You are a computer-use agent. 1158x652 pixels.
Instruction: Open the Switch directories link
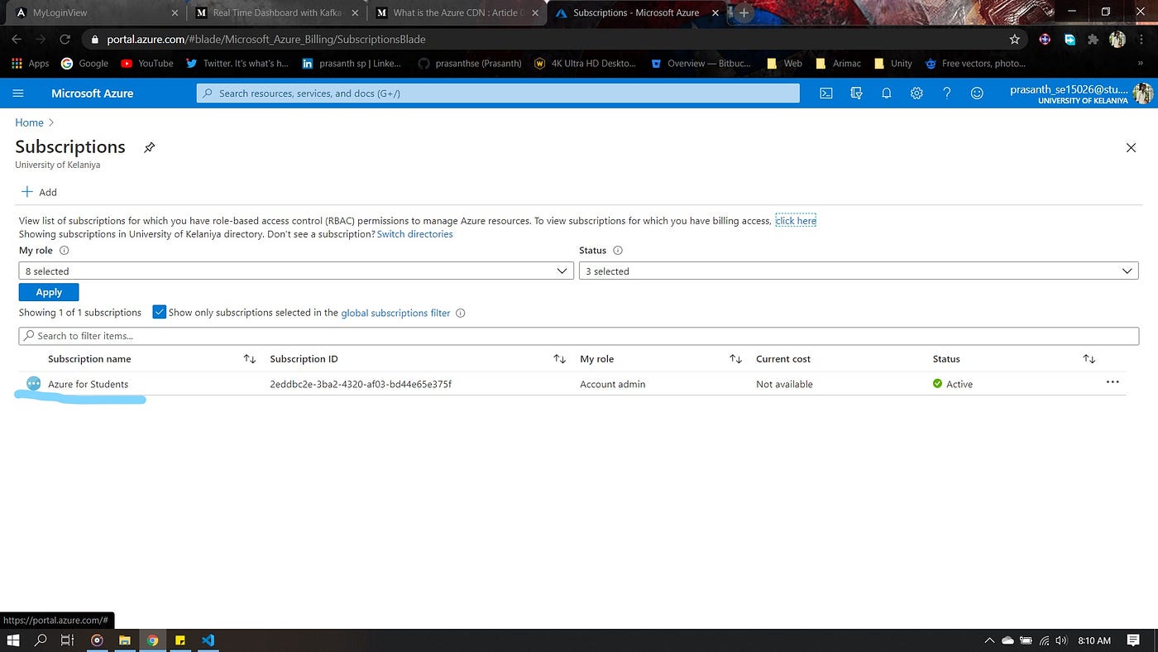coord(414,234)
